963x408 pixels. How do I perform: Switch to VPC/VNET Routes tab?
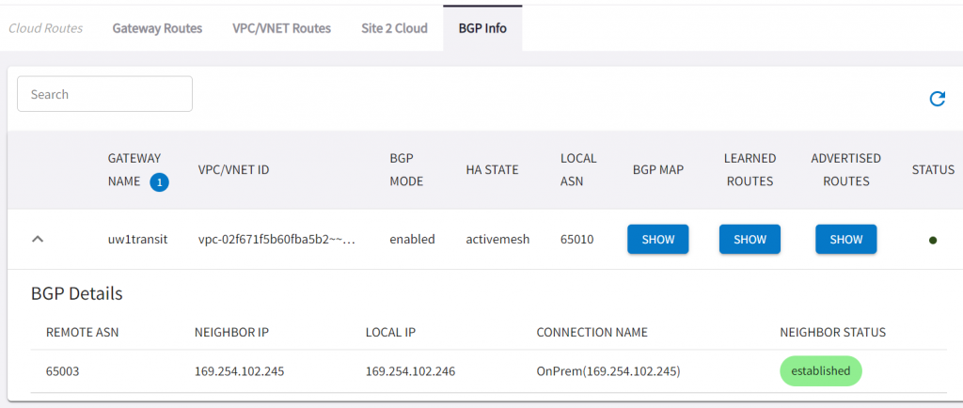point(281,28)
